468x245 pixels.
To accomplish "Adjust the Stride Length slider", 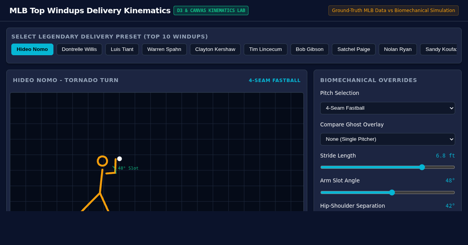I will pos(388,167).
